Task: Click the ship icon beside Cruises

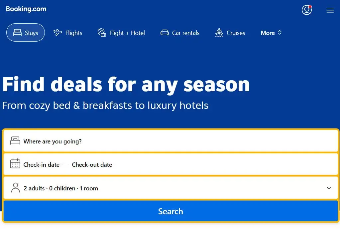Action: (x=219, y=33)
